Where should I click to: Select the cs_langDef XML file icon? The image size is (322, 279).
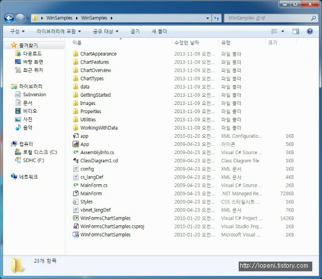(x=76, y=177)
